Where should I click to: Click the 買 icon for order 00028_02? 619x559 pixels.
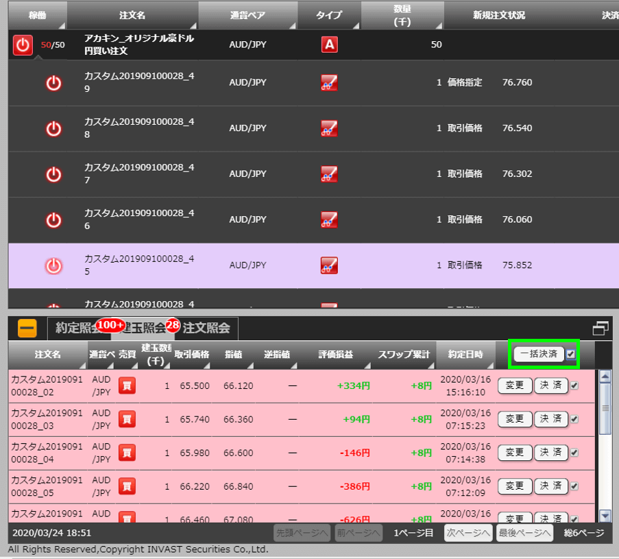coord(127,386)
